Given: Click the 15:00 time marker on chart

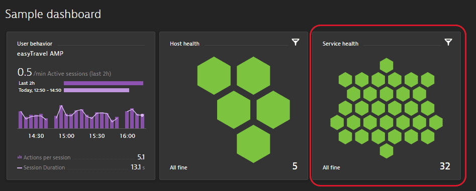Looking at the screenshot, I should (66, 136).
